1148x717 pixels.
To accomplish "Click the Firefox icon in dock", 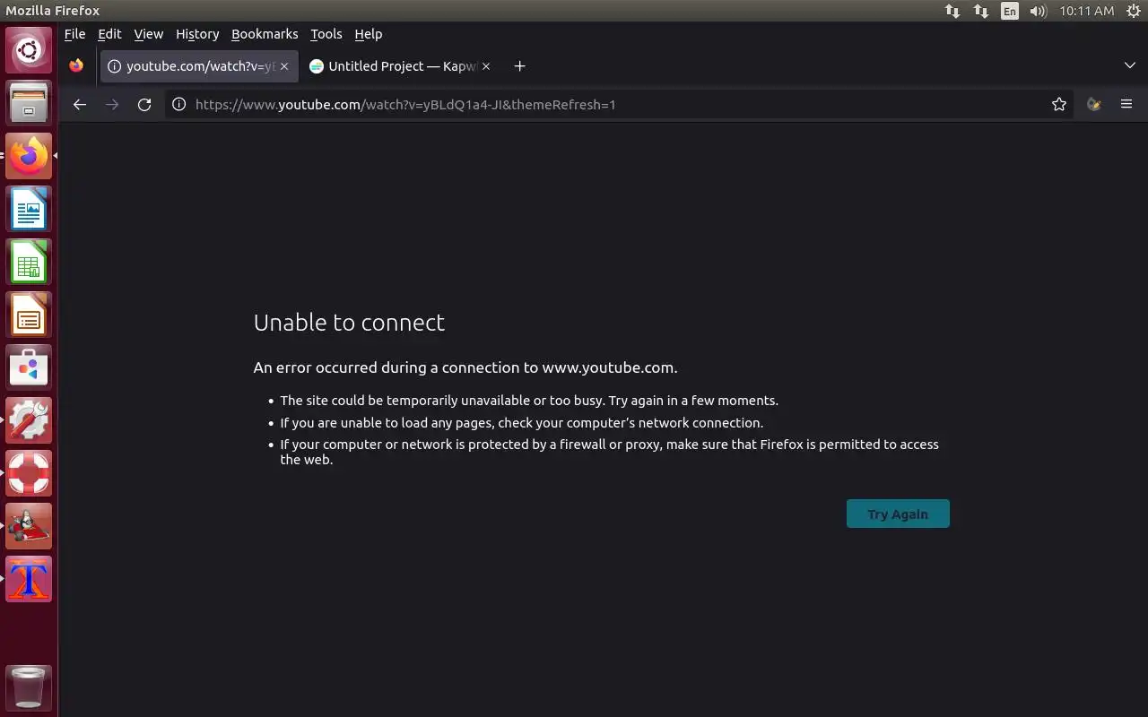I will click(x=29, y=156).
